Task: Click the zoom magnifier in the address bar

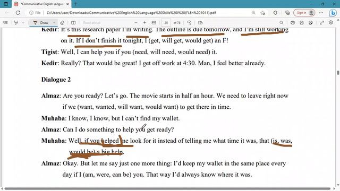Action: [253, 13]
